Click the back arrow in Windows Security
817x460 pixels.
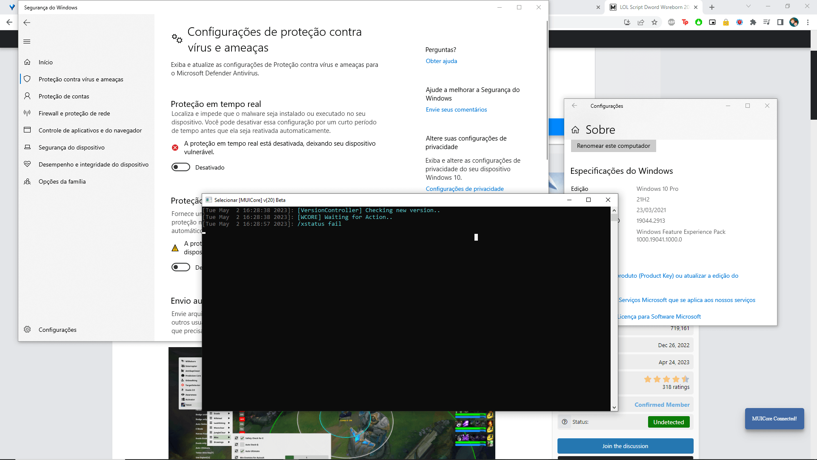(27, 23)
